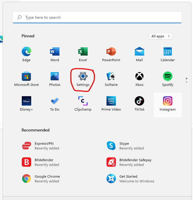Launch recommended Google Chrome
Image resolution: width=193 pixels, height=200 pixels.
[41, 179]
